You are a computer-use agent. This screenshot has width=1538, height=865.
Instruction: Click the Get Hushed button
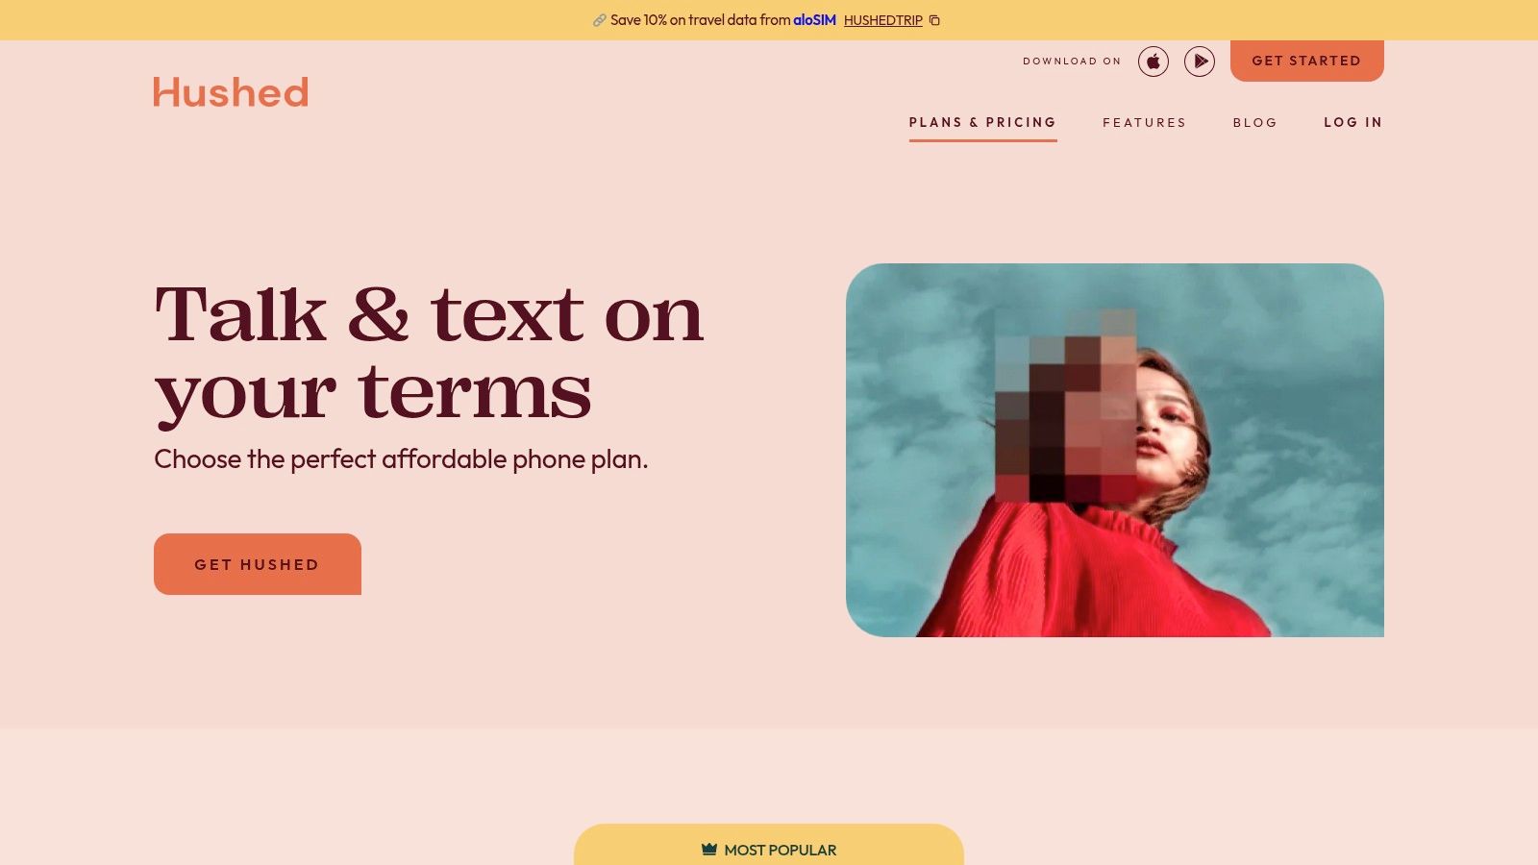click(258, 564)
